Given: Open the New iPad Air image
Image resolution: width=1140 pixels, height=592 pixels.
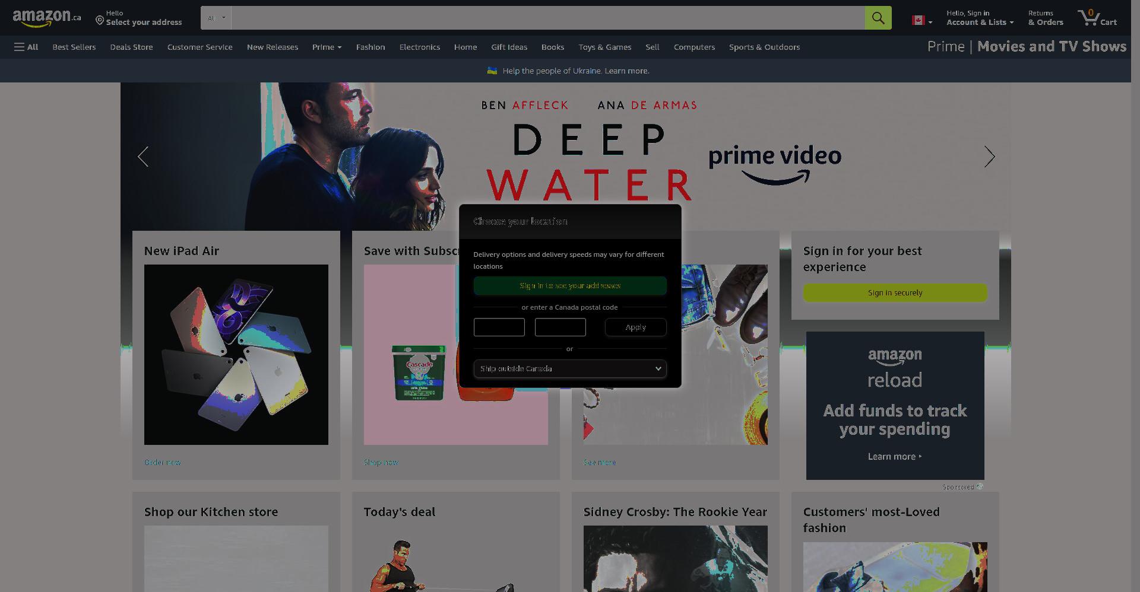Looking at the screenshot, I should click(x=236, y=355).
